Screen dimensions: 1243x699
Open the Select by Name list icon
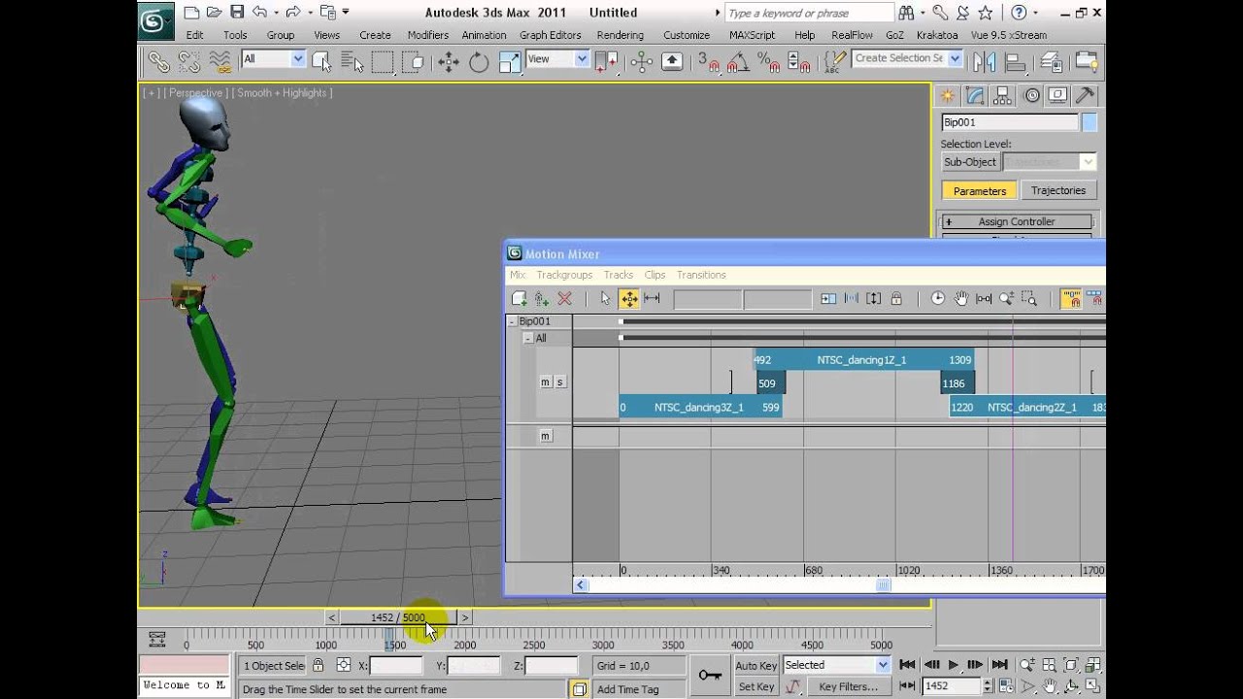352,61
